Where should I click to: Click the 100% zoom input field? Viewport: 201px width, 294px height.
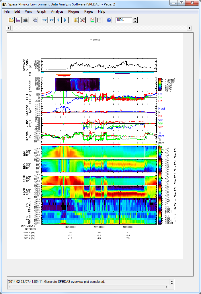(x=124, y=20)
